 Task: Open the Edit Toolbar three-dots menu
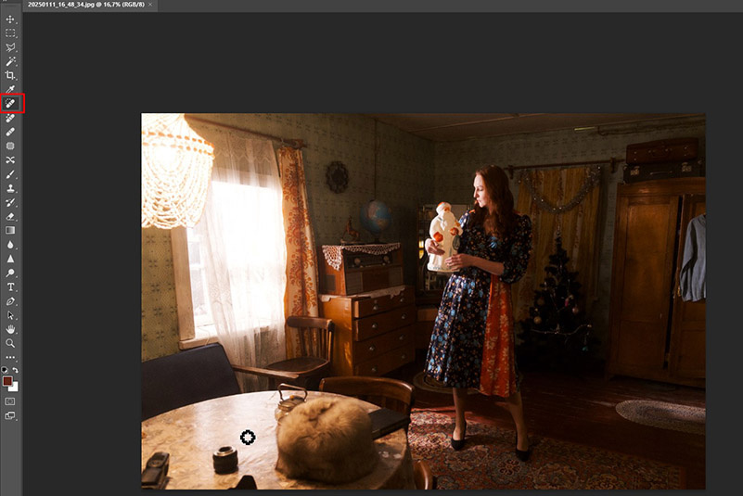[10, 357]
